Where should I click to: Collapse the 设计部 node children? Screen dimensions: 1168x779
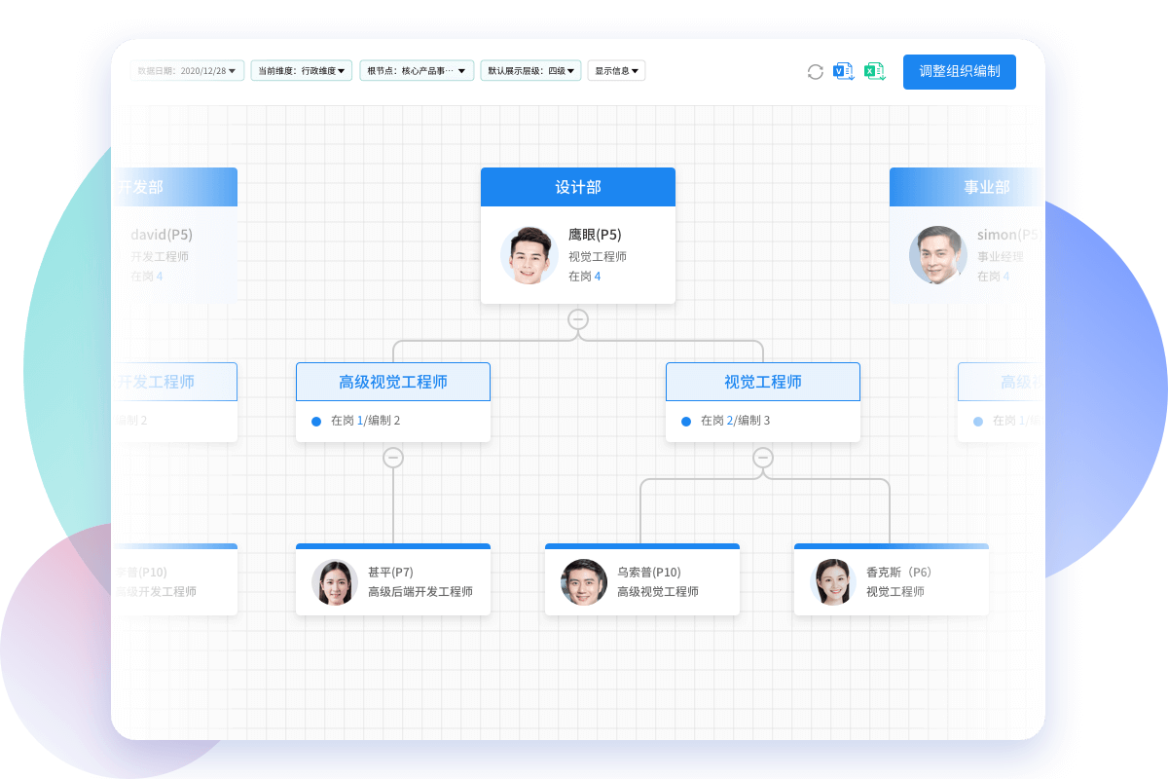[x=578, y=319]
